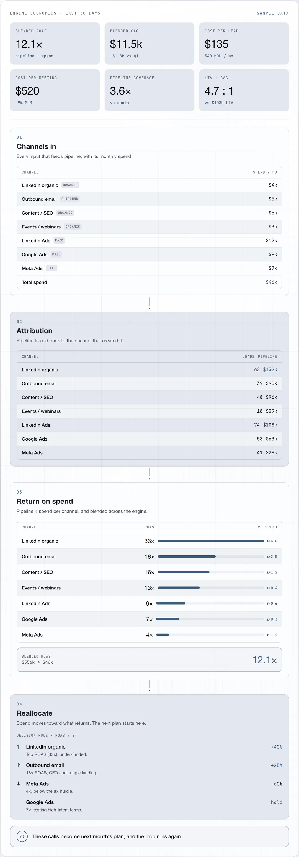
Task: Select the Pipeline Coverage 3.6× card
Action: coord(149,90)
